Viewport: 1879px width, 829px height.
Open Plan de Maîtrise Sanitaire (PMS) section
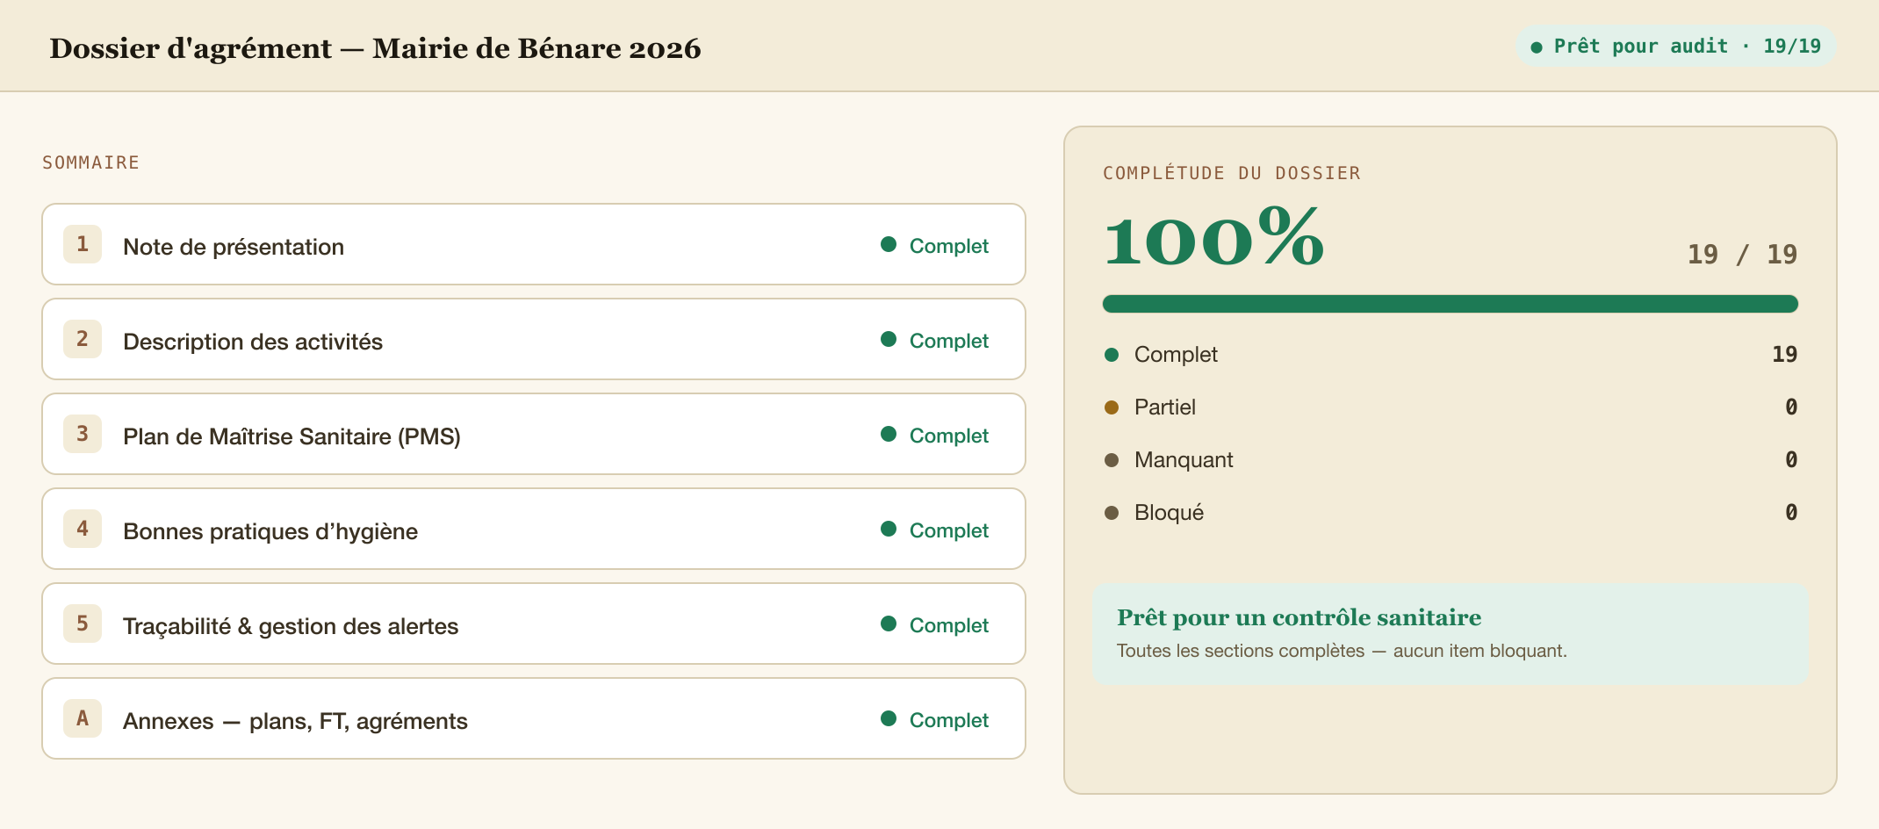click(534, 434)
